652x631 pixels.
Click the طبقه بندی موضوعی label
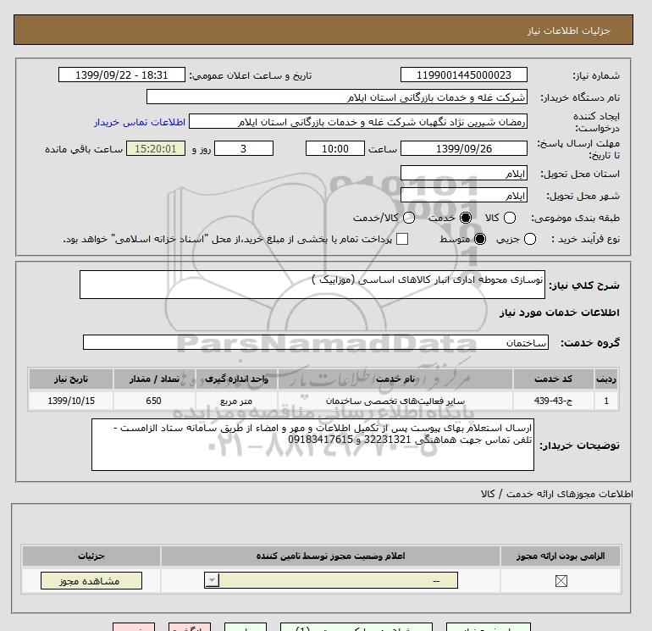click(x=575, y=218)
